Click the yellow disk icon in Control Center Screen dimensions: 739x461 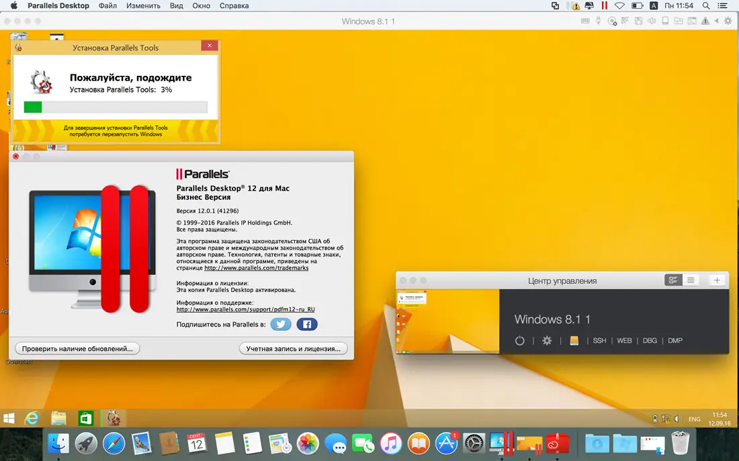(574, 340)
